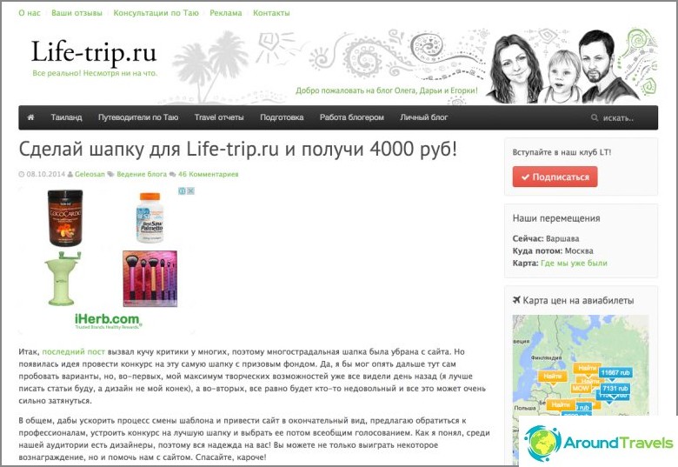Open the Подготовка menu item

coord(282,117)
